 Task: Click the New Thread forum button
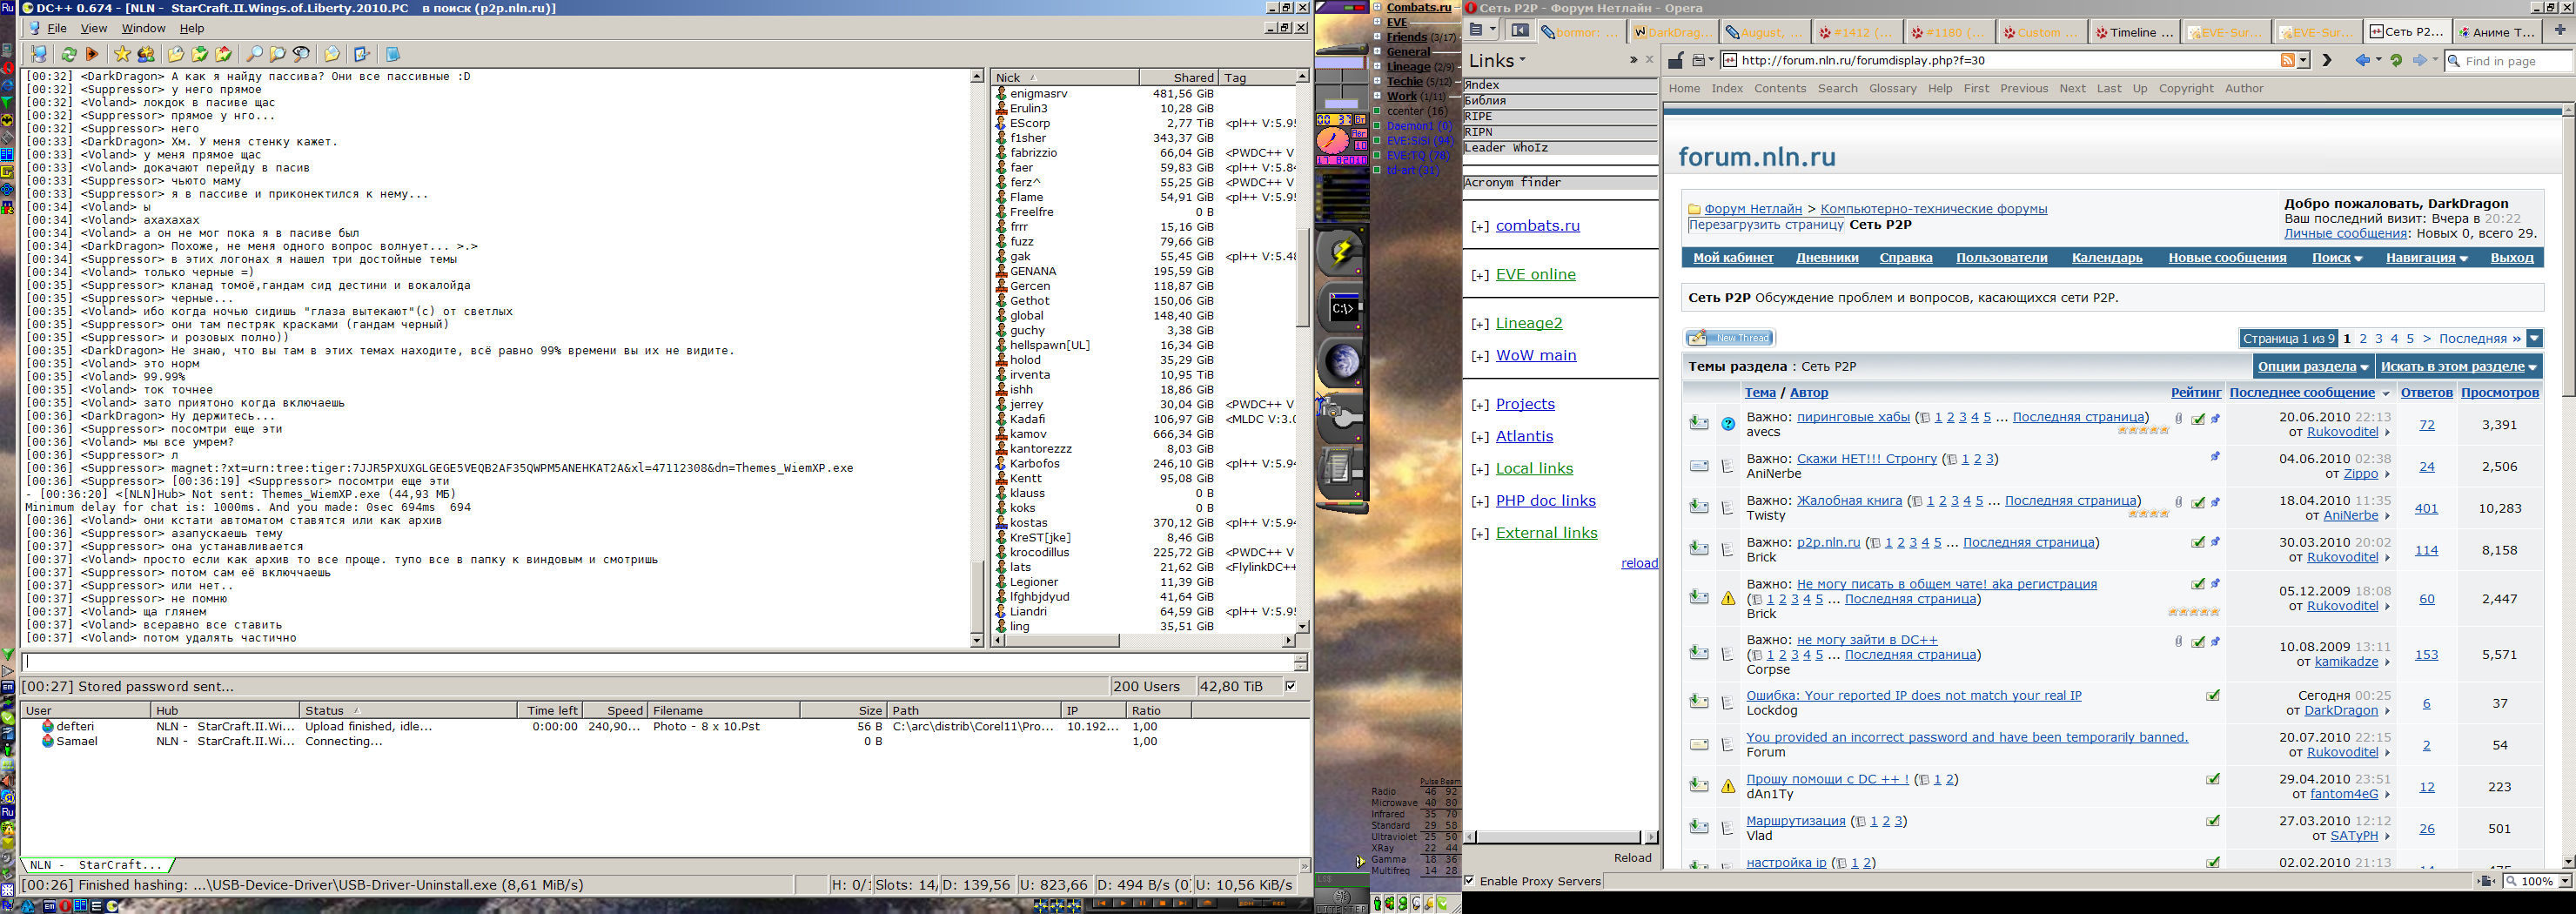point(1730,338)
